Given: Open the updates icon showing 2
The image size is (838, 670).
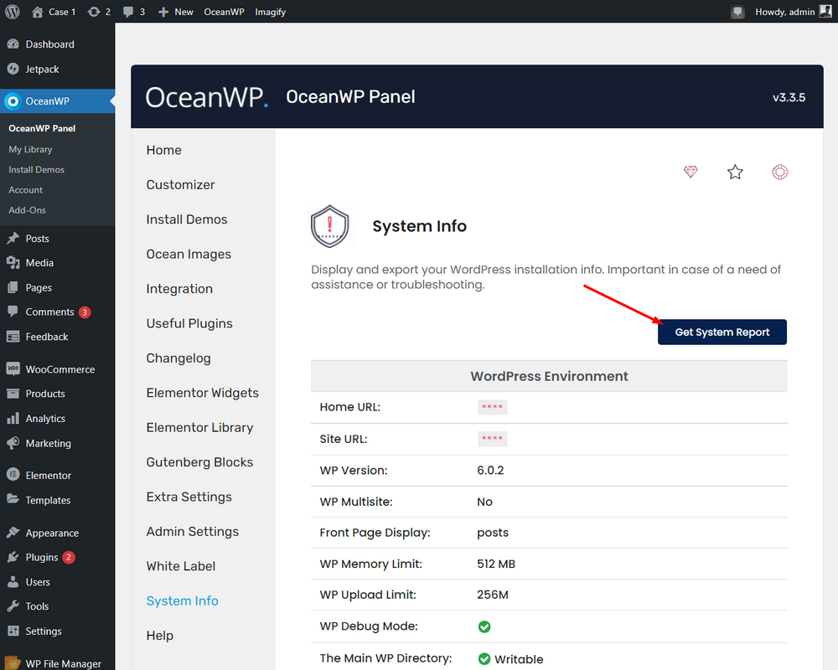Looking at the screenshot, I should tap(100, 12).
